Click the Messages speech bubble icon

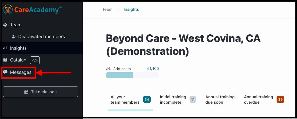(x=5, y=72)
